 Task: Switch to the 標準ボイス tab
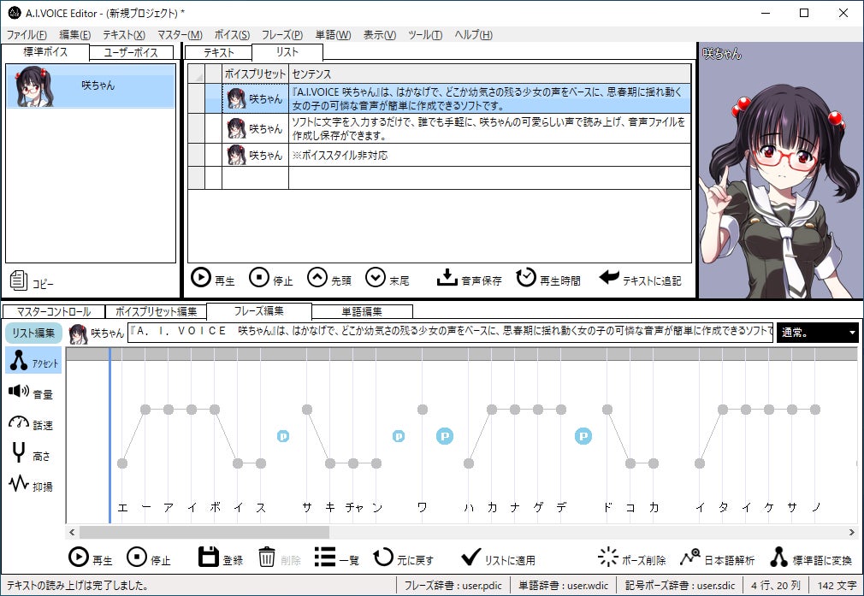(45, 52)
